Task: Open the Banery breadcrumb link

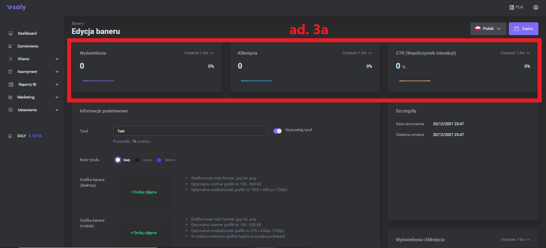Action: click(78, 24)
